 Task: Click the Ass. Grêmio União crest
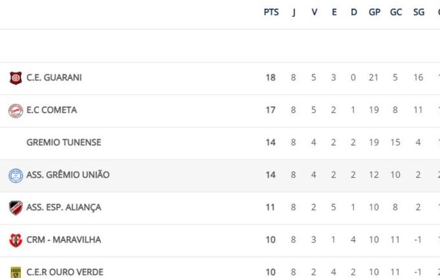point(16,175)
